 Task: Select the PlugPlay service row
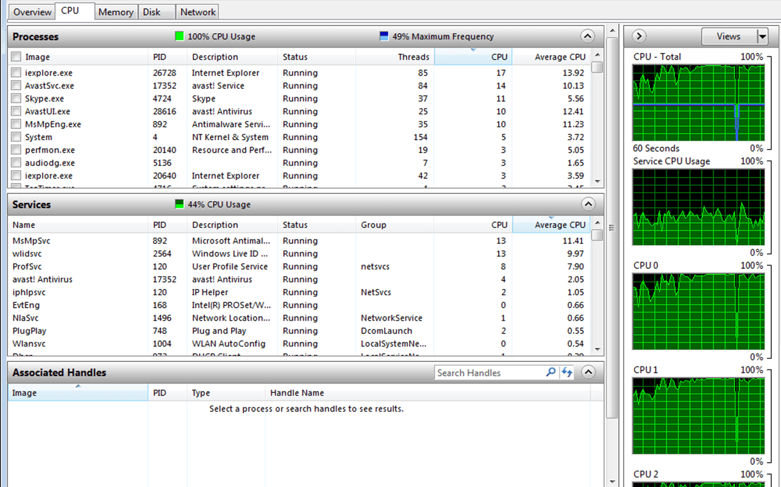(x=299, y=330)
